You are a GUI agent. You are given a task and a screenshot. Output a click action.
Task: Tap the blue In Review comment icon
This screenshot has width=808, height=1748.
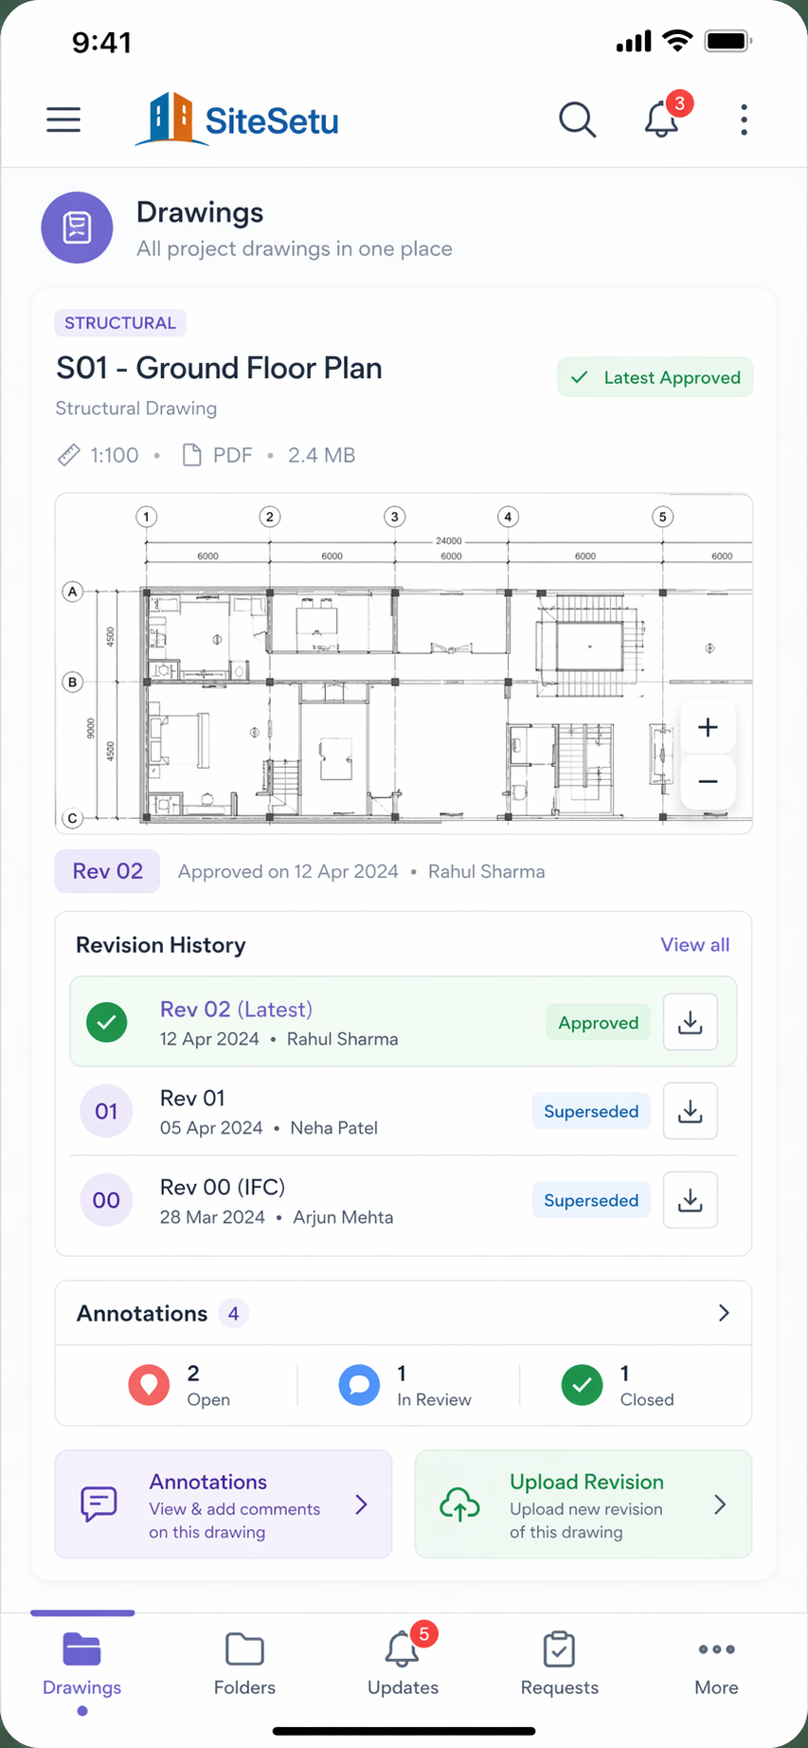pos(359,1385)
